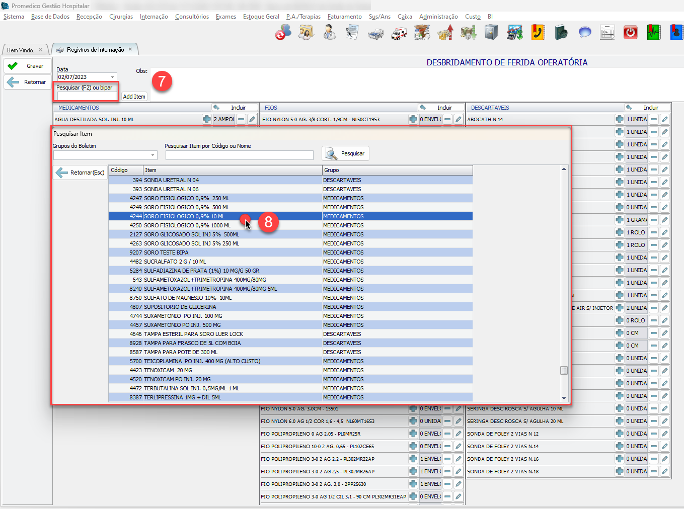This screenshot has width=684, height=509.
Task: Click the Pesquisar button
Action: click(345, 153)
